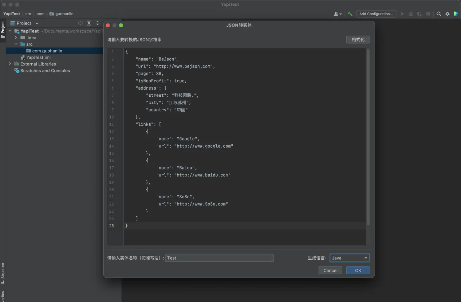The width and height of the screenshot is (461, 302).
Task: Expand the .idea folder
Action: tap(16, 37)
